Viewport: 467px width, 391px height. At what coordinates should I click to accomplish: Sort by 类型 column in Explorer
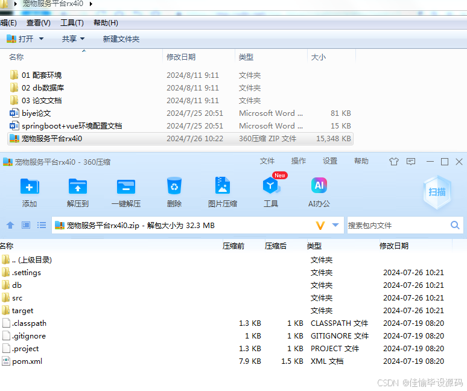pos(246,57)
